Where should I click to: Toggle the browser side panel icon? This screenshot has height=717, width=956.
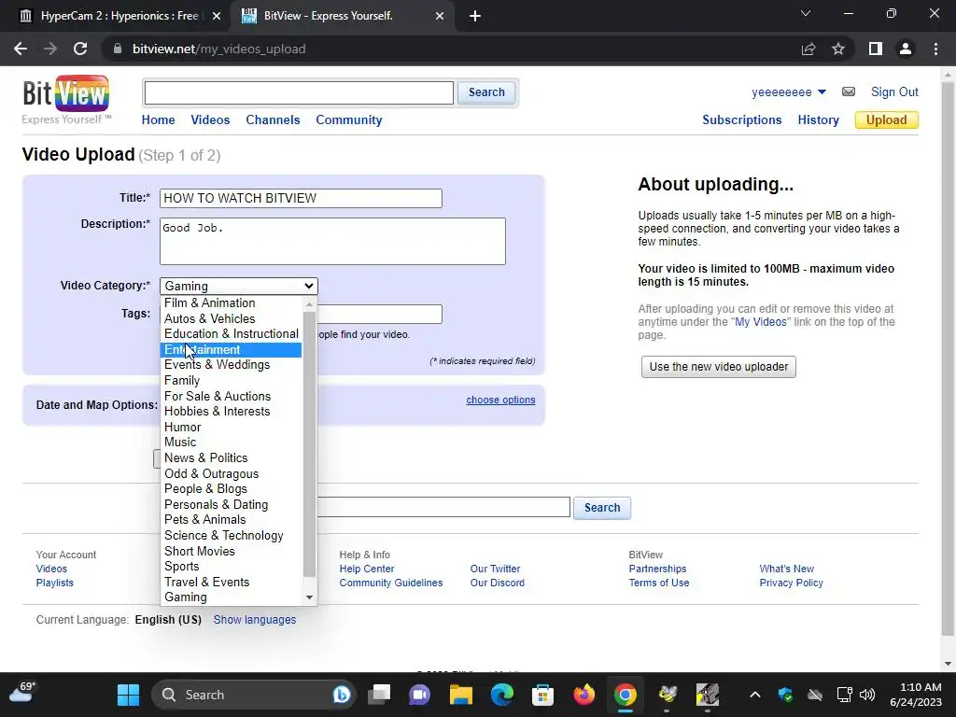click(876, 49)
